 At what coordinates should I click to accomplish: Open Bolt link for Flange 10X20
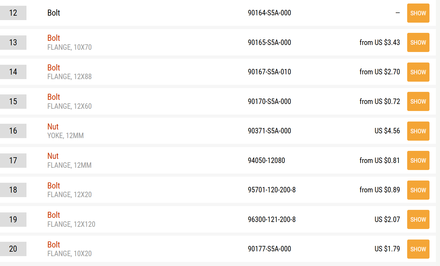[54, 245]
